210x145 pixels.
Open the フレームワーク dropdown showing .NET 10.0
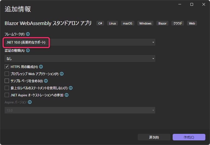80,42
